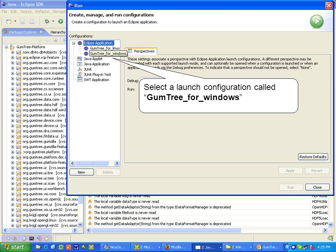This screenshot has height=252, width=336.
Task: Click the GumTree-Platform working set icon
Action: pos(13,47)
